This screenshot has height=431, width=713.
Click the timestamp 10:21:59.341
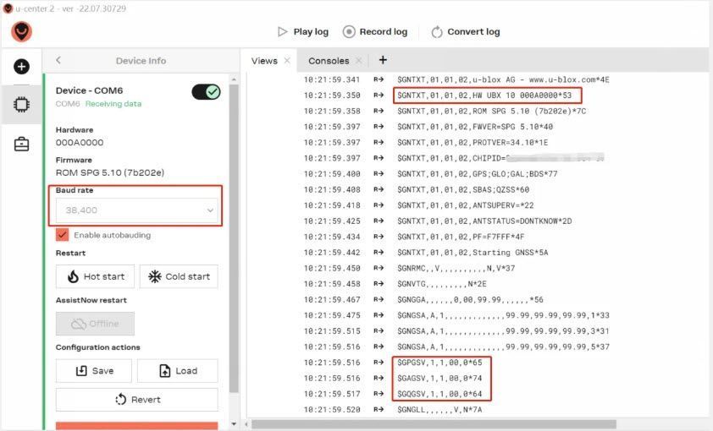(x=332, y=79)
